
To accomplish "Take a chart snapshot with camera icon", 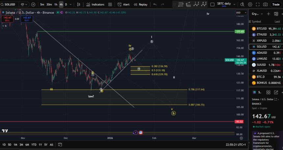I will 265,5.
